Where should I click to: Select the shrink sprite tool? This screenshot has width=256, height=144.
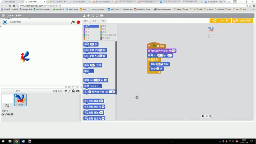click(97, 15)
